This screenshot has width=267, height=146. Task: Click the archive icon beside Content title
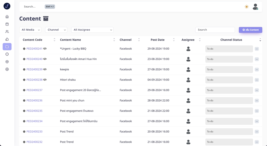click(x=46, y=19)
